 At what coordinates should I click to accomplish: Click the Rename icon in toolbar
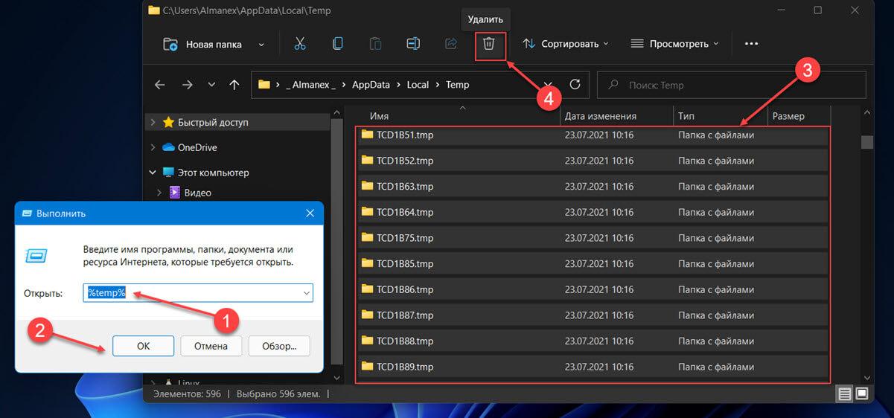pyautogui.click(x=413, y=44)
